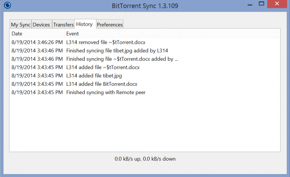The height and width of the screenshot is (177, 290).
Task: Select the History tab
Action: tap(85, 24)
